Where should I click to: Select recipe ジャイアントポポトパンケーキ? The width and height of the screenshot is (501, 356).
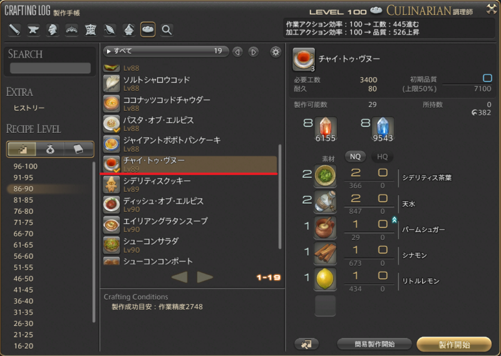point(190,144)
